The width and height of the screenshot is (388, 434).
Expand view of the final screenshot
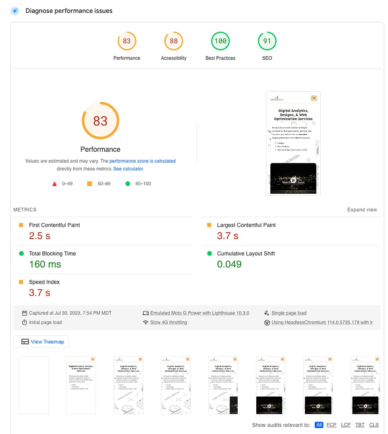[362, 209]
